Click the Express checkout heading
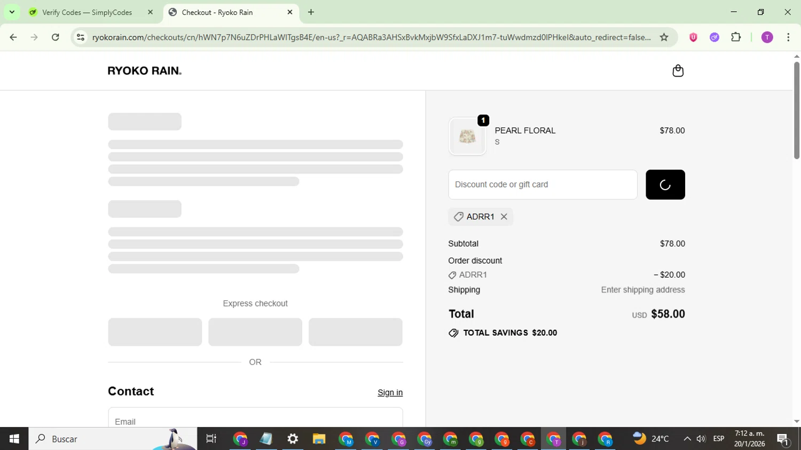 (255, 303)
